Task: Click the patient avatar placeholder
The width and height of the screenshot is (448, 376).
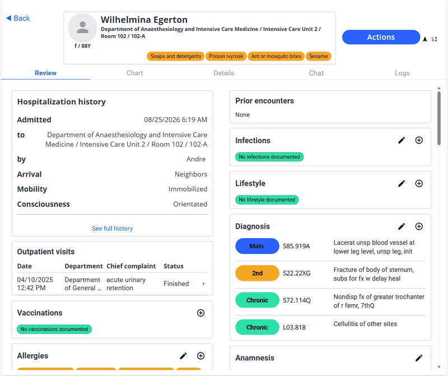Action: click(x=82, y=27)
